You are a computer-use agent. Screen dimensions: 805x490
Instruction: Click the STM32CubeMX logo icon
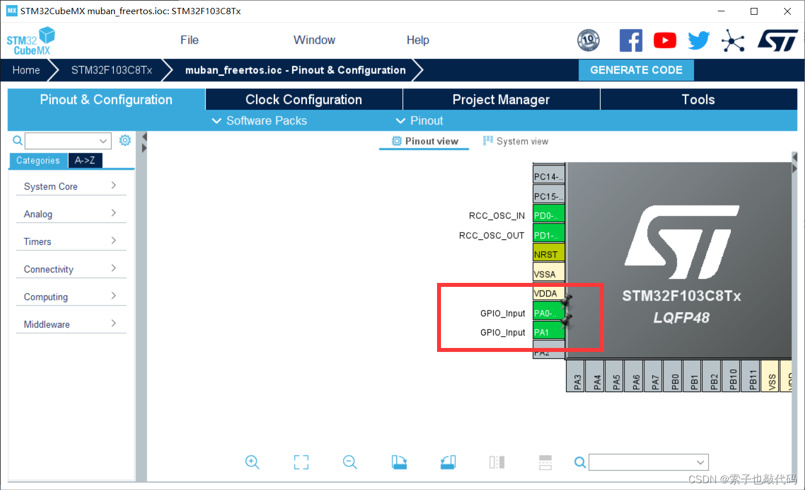(31, 41)
